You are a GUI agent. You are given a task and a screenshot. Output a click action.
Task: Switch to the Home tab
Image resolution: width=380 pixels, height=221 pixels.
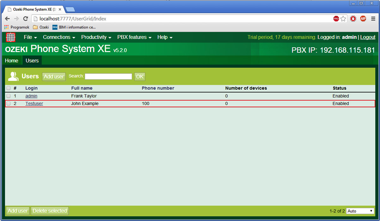coord(12,61)
